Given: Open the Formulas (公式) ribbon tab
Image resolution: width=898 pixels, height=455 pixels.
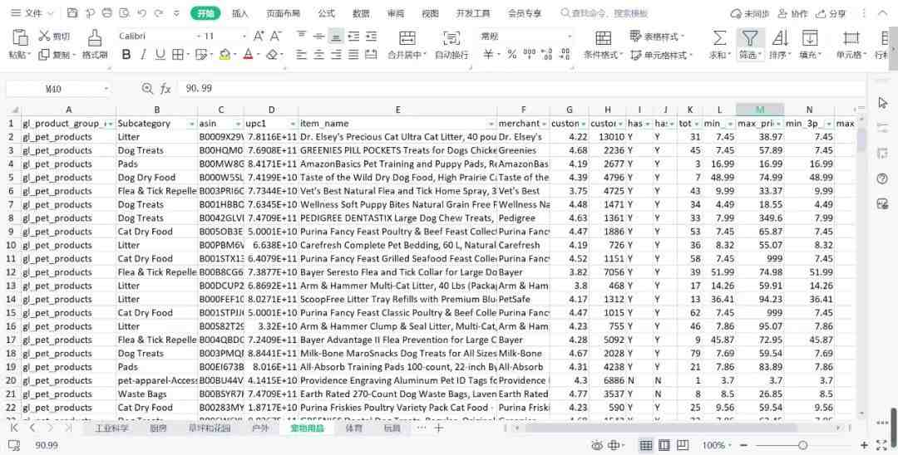Looking at the screenshot, I should [327, 13].
